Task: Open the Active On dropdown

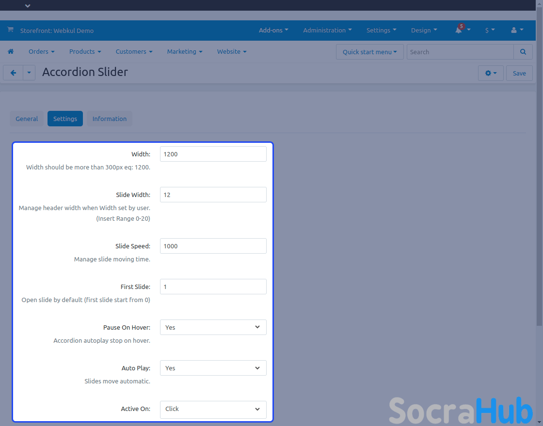Action: 213,409
